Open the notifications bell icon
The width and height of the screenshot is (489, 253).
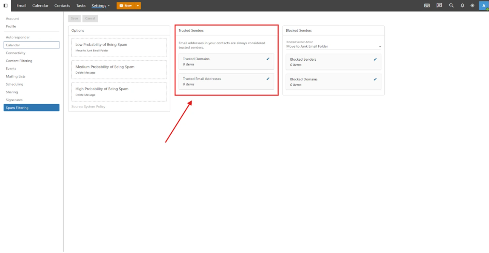pos(462,5)
